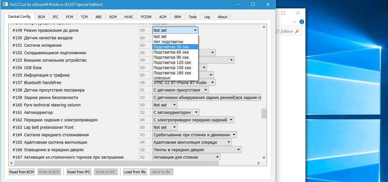The height and width of the screenshot is (182, 388).
Task: Open #166 front door lighting dropdown
Action: point(197,150)
